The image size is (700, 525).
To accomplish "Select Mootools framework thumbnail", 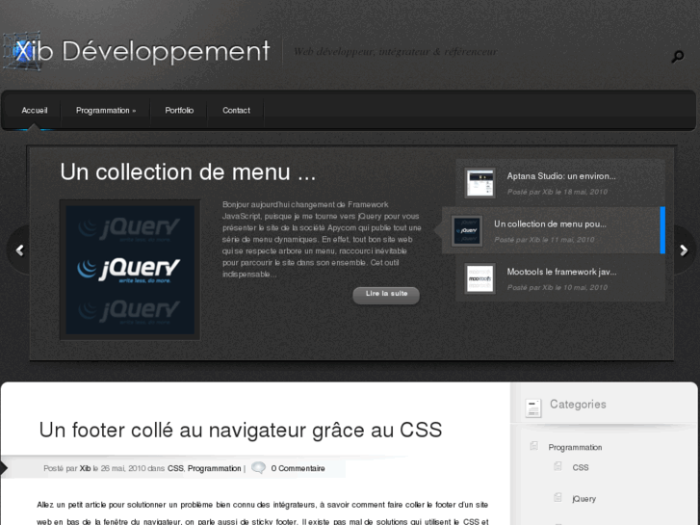I will click(x=480, y=278).
